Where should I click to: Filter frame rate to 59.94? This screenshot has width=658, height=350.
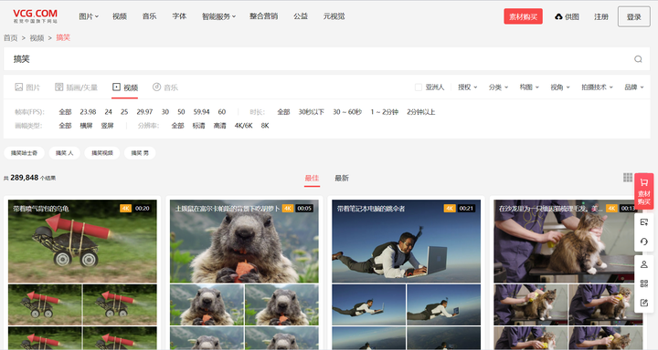coord(201,112)
